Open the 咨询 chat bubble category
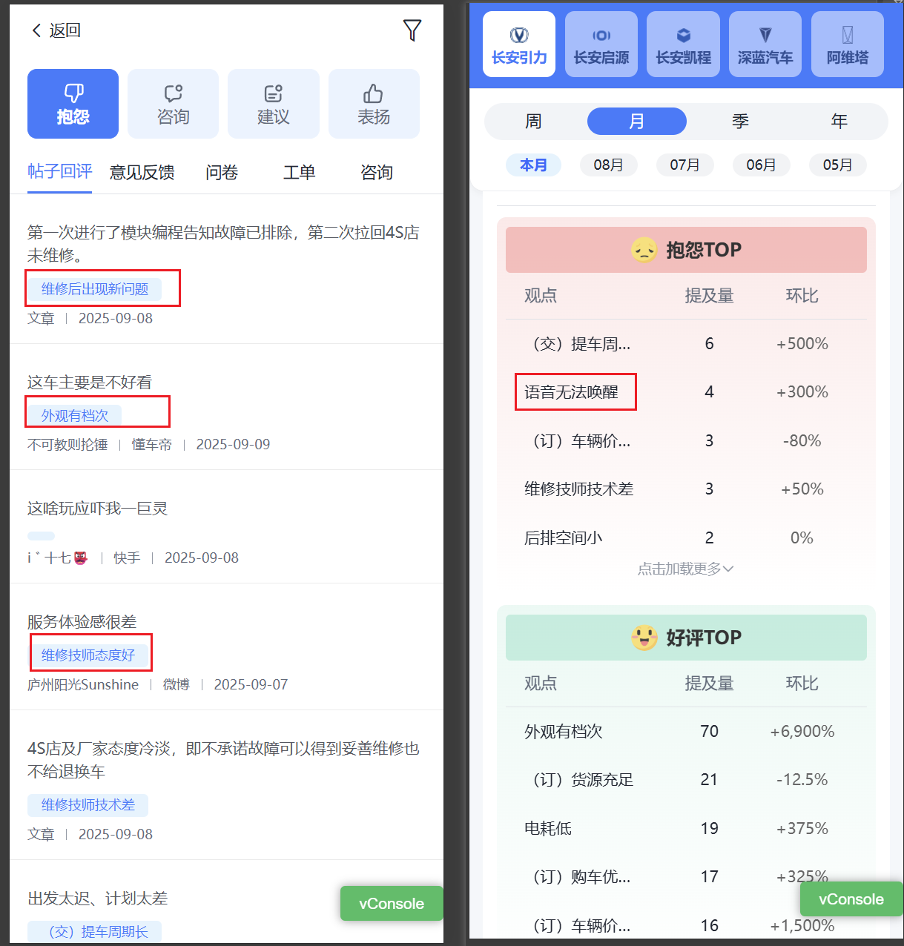This screenshot has width=904, height=946. [x=173, y=104]
